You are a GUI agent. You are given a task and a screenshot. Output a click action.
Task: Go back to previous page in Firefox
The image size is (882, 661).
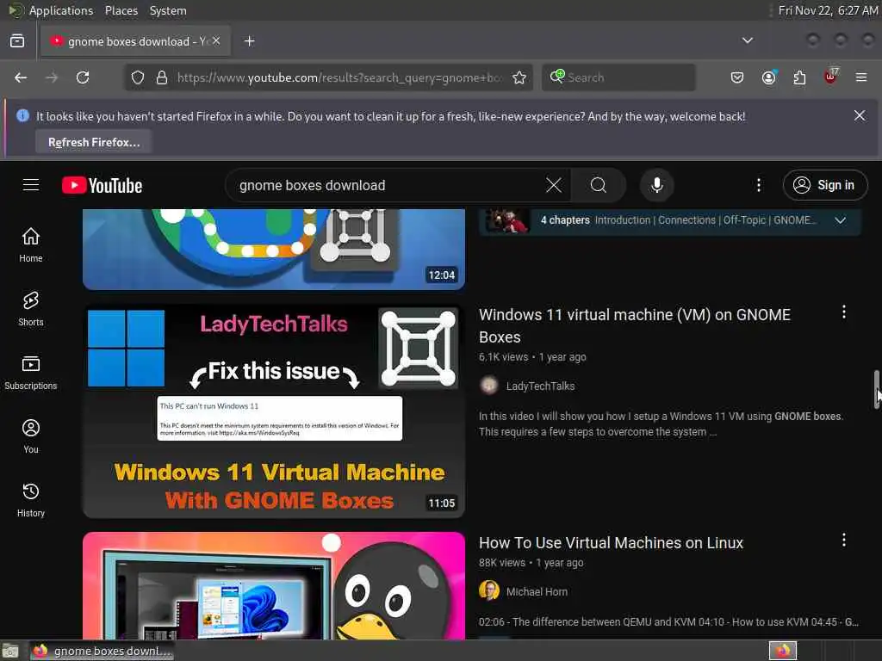(21, 77)
